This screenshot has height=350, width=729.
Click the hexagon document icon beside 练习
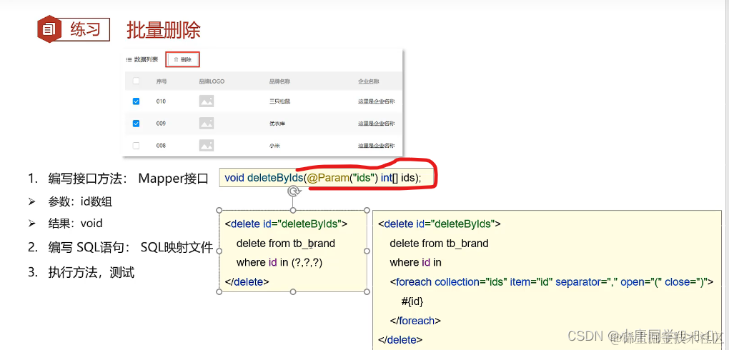(49, 30)
